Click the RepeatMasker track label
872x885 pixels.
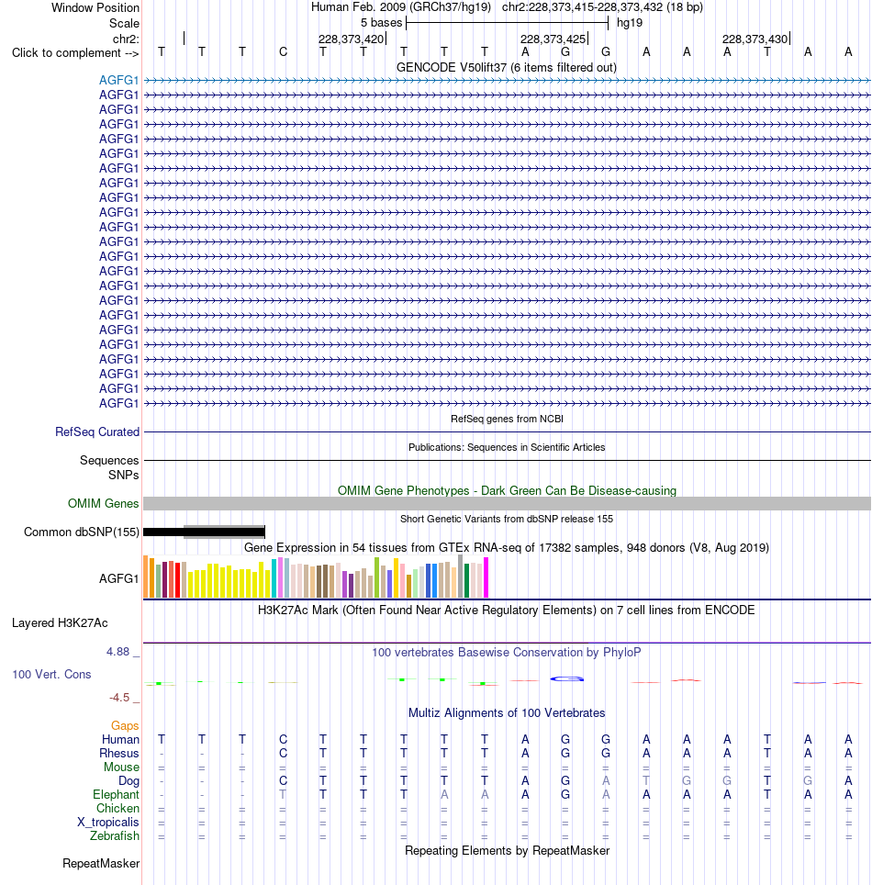[101, 864]
